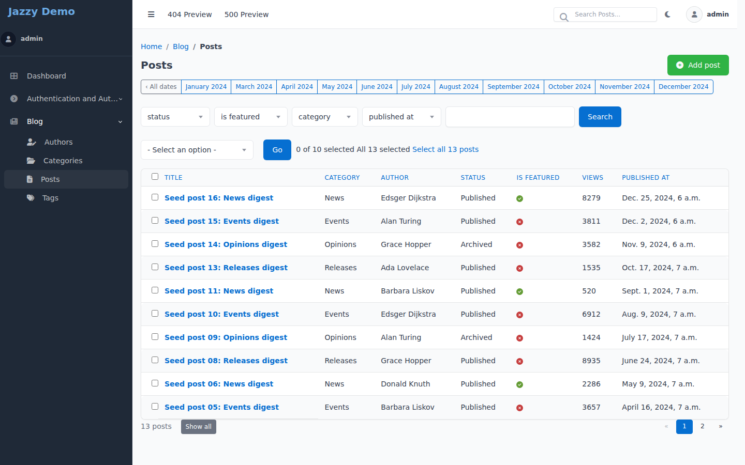Expand Authentication and Authorization sidebar section

pos(66,99)
